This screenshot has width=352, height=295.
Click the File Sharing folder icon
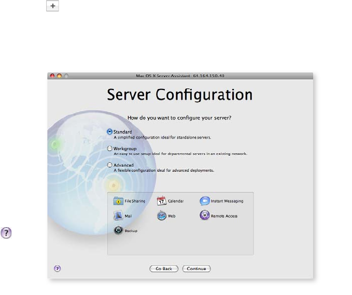[x=118, y=201]
